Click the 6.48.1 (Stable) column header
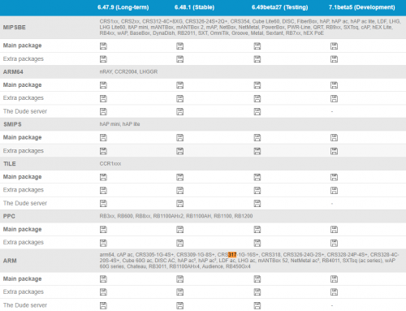 click(194, 7)
